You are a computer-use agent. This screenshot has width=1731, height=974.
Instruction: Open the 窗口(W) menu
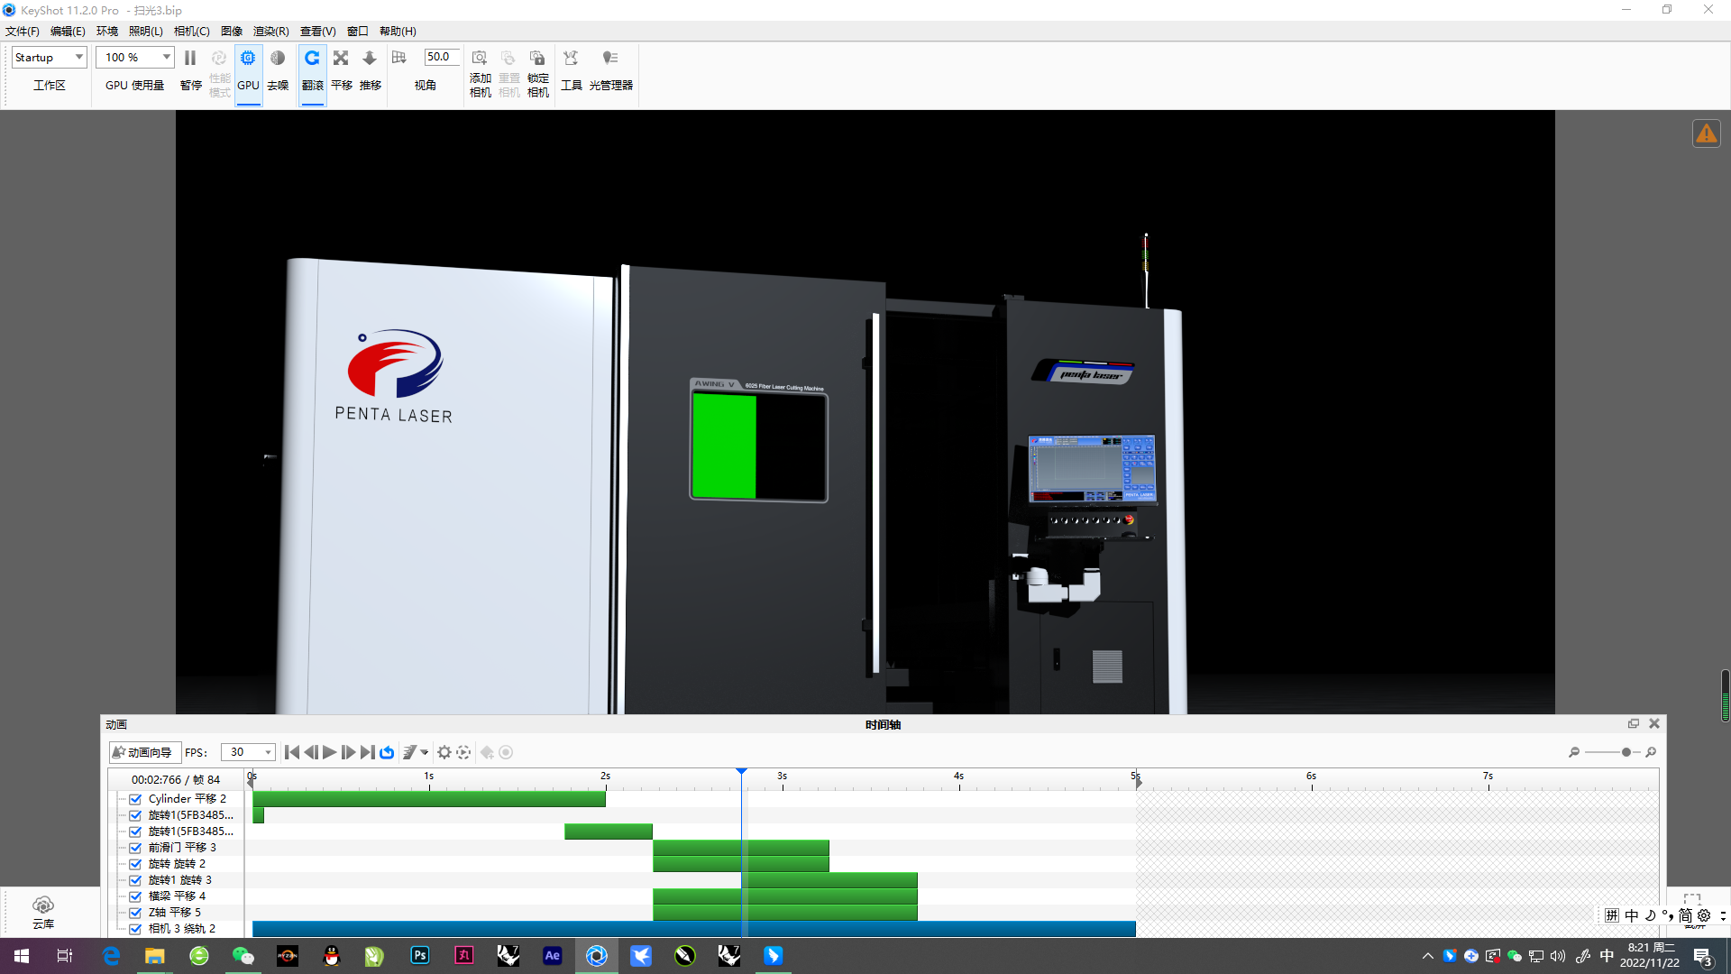pos(358,30)
